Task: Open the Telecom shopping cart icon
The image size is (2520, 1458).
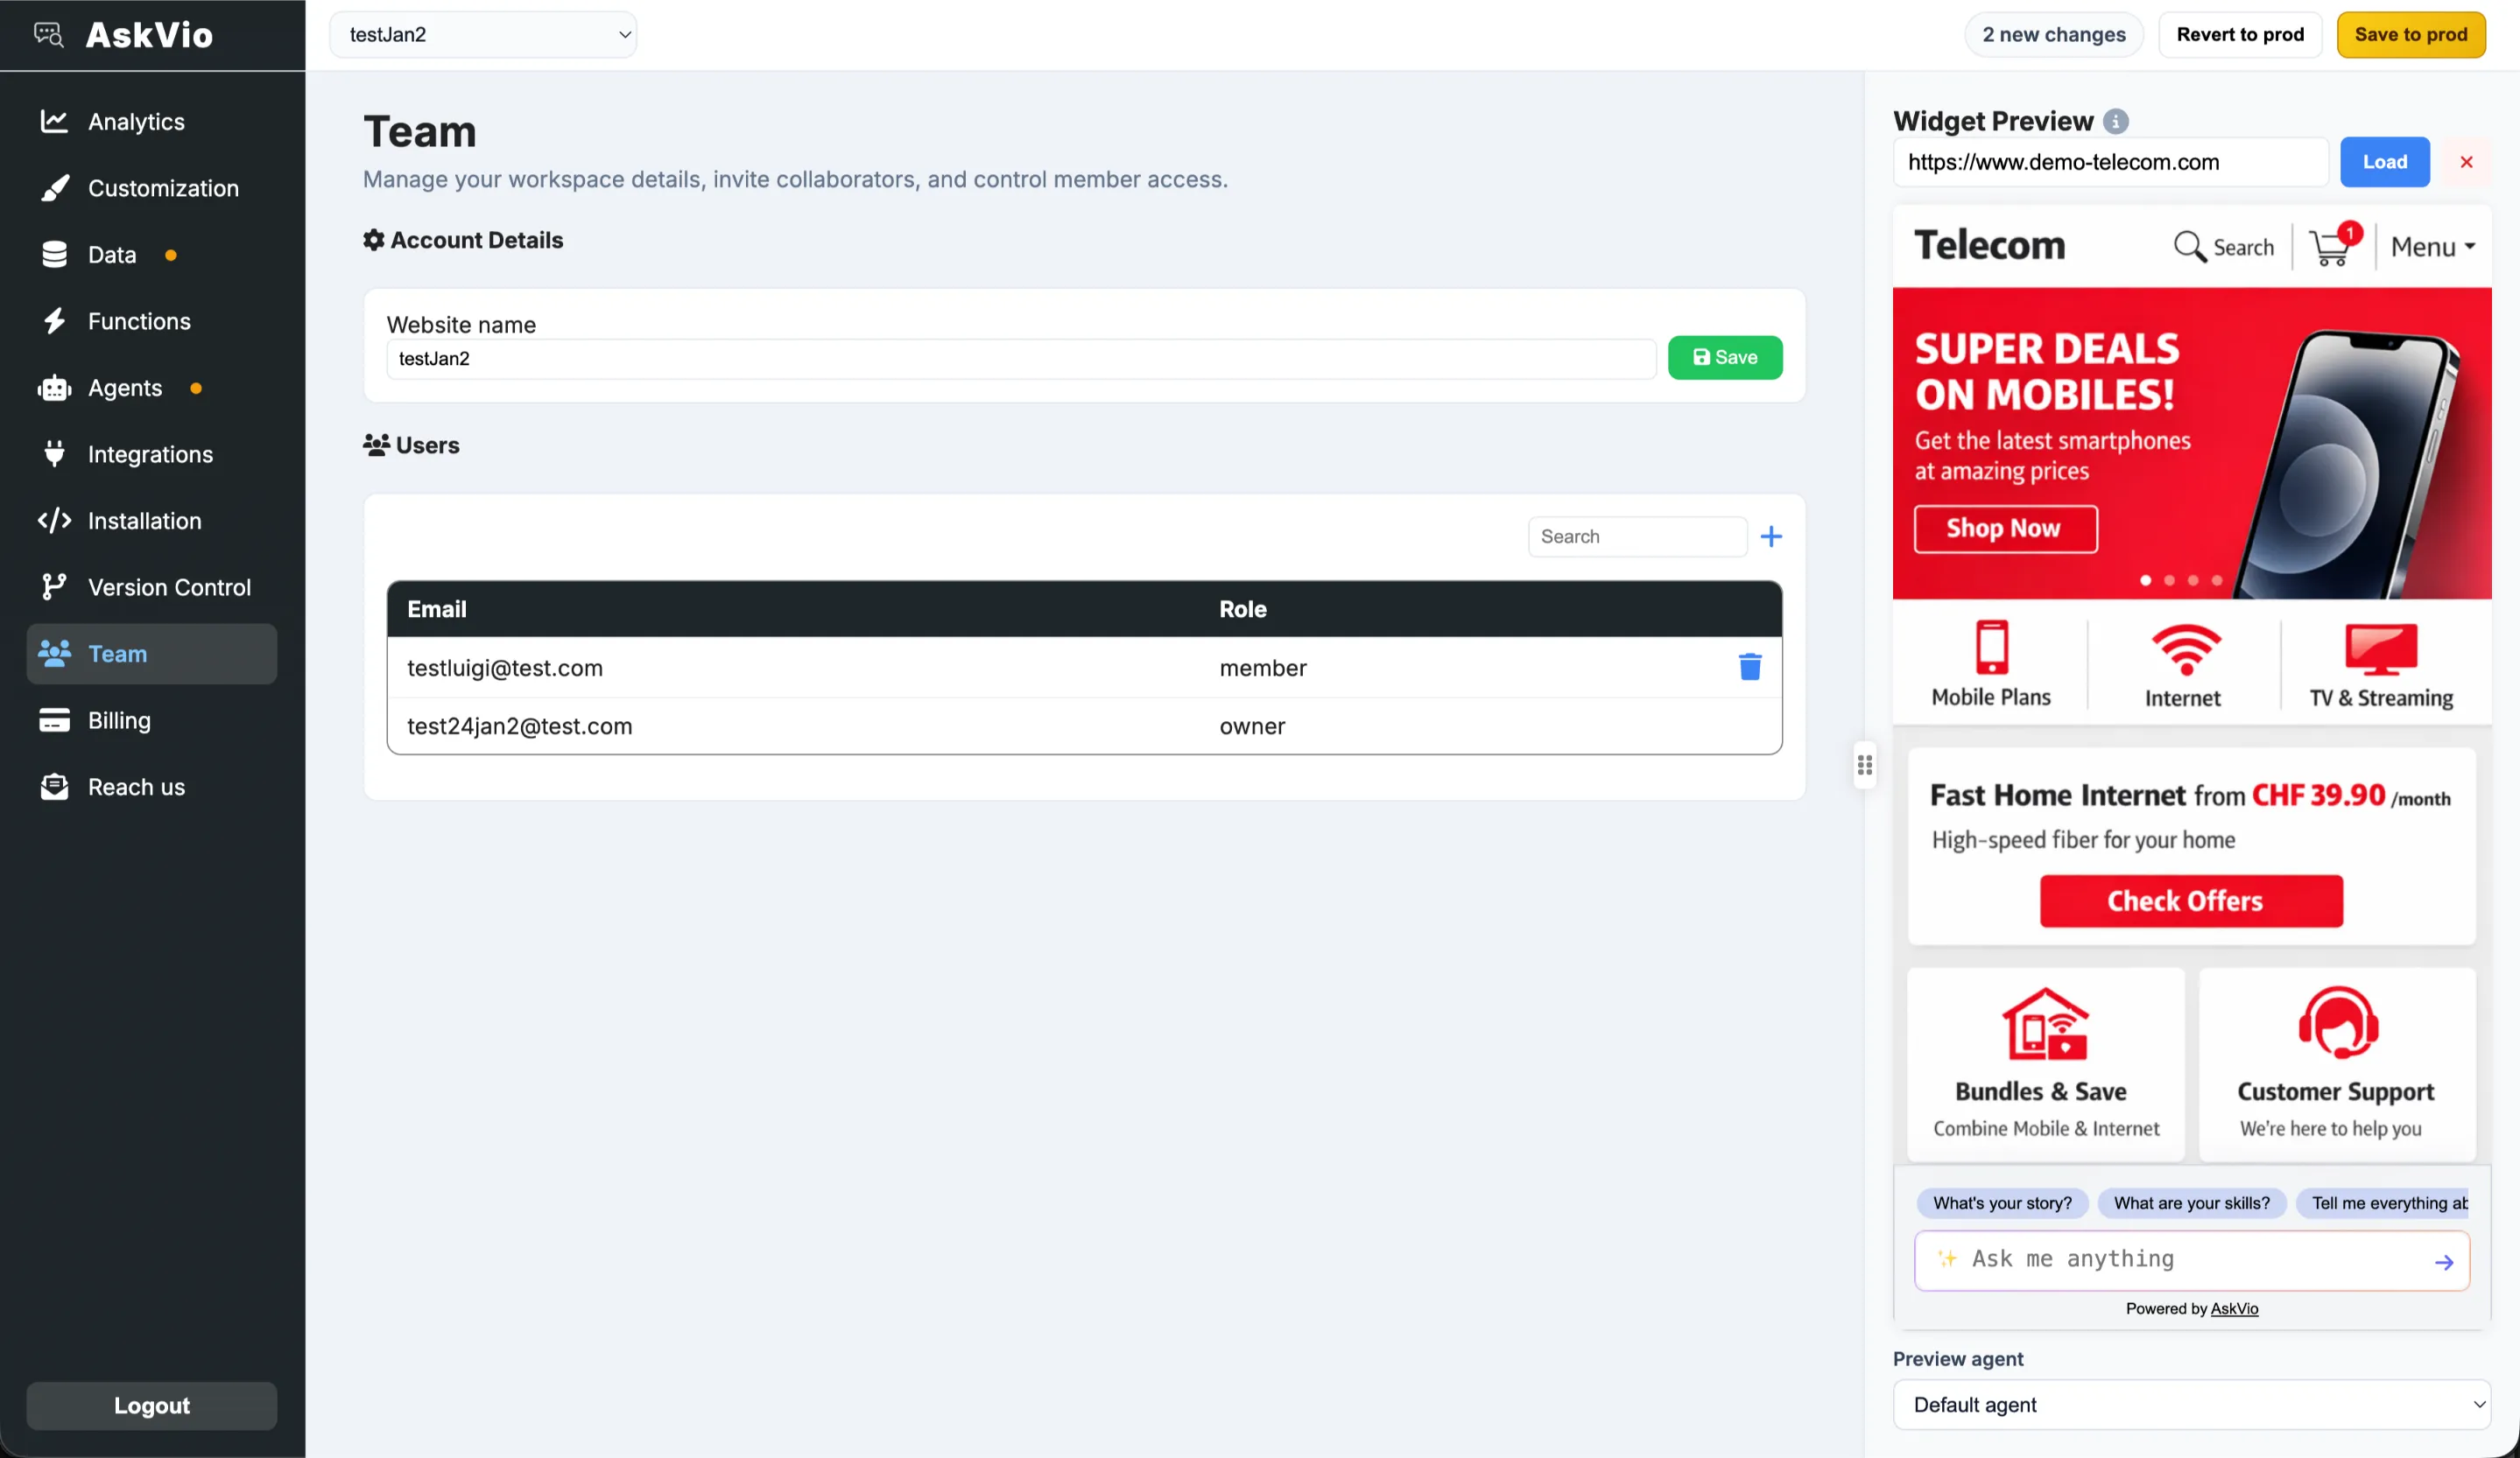Action: (x=2333, y=246)
